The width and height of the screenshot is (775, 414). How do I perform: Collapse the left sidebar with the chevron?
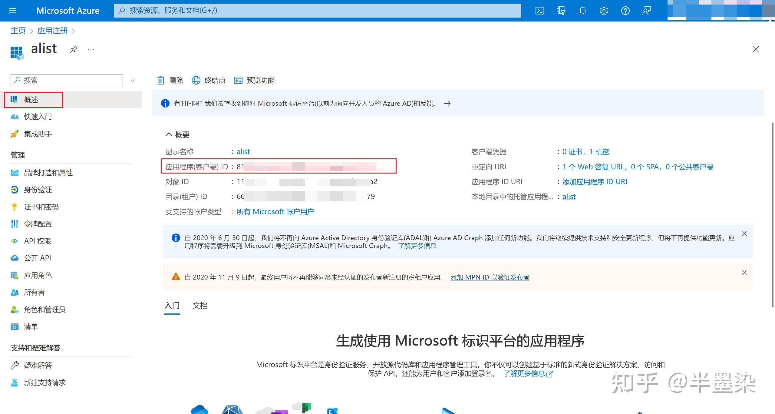tap(133, 80)
